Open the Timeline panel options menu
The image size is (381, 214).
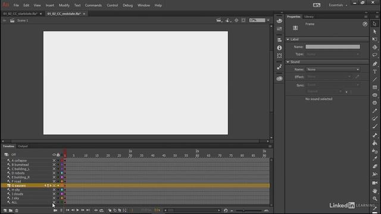point(270,146)
